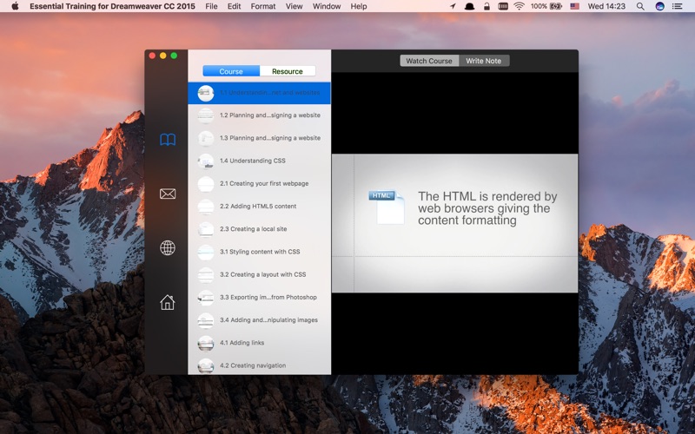The height and width of the screenshot is (434, 695).
Task: Switch to the Course segment
Action: click(231, 71)
